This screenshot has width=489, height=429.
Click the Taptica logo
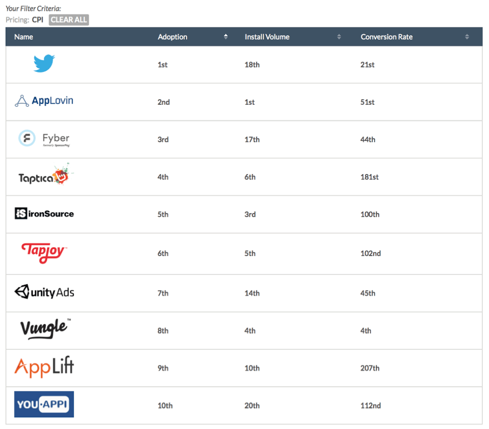(44, 175)
